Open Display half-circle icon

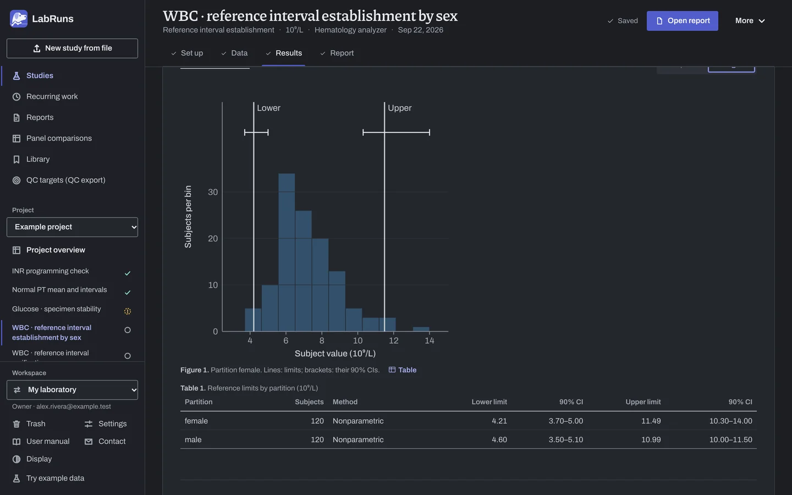tap(16, 459)
